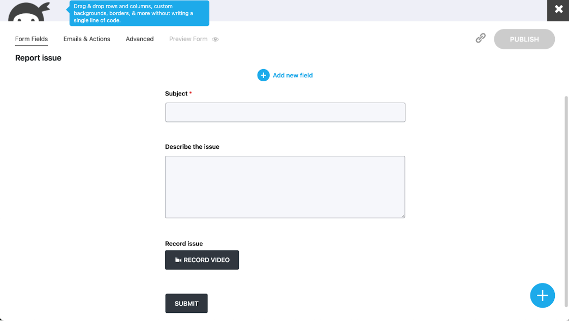569x323 pixels.
Task: Edit the Report issue form title
Action: [38, 57]
